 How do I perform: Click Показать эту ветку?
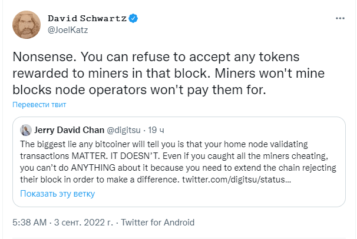[57, 194]
